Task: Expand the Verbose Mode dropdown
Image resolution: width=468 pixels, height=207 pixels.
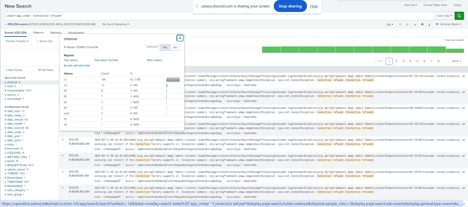Action: 449,24
